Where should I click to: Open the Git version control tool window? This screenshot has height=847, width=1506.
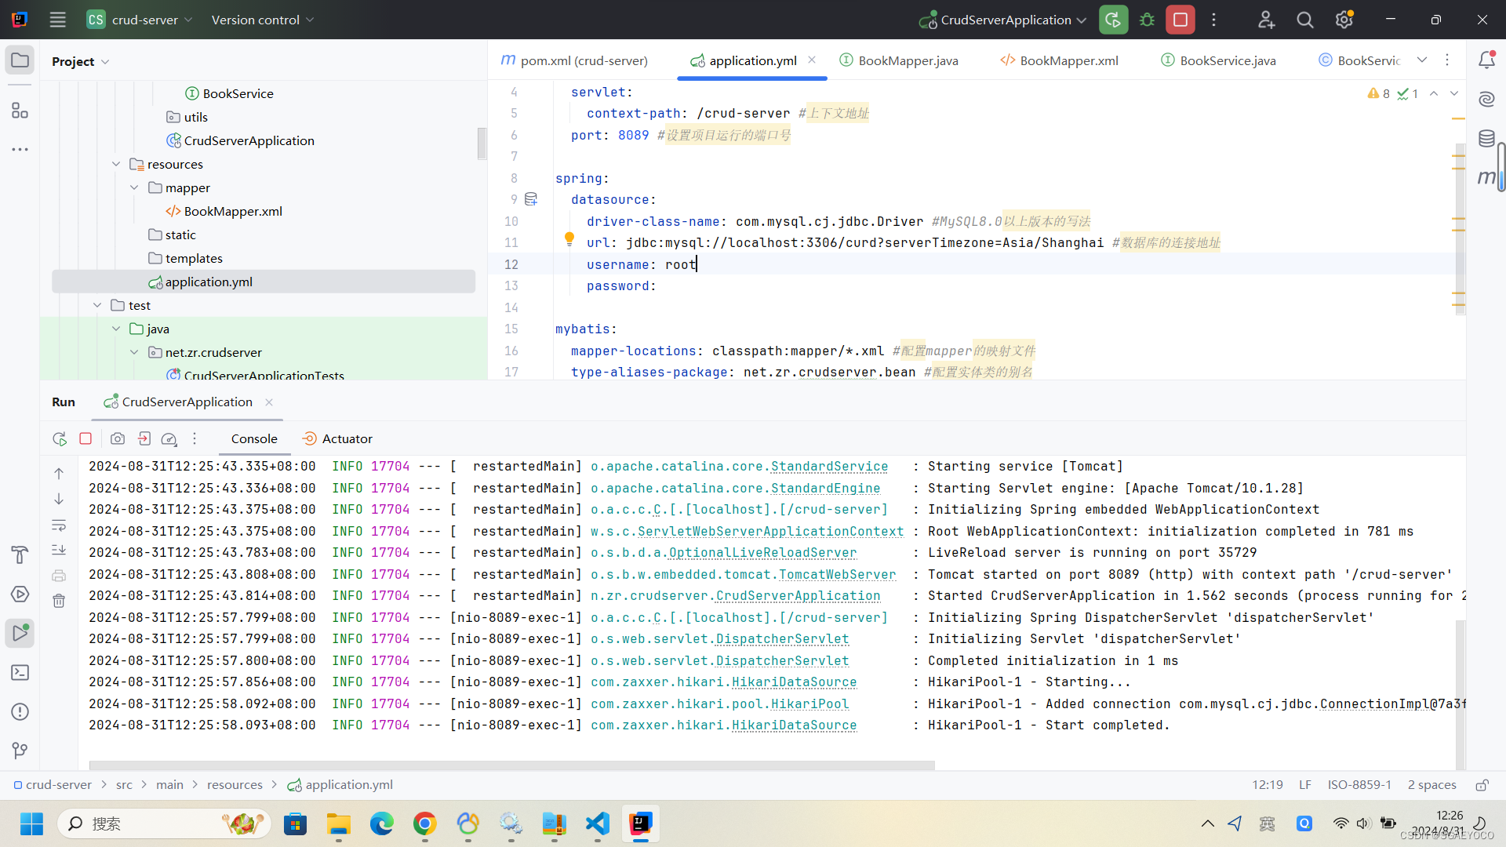coord(20,751)
